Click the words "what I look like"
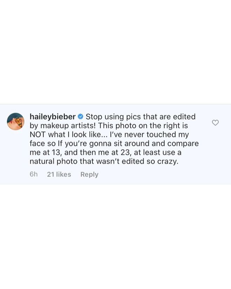This screenshot has height=289, width=231. (75, 135)
